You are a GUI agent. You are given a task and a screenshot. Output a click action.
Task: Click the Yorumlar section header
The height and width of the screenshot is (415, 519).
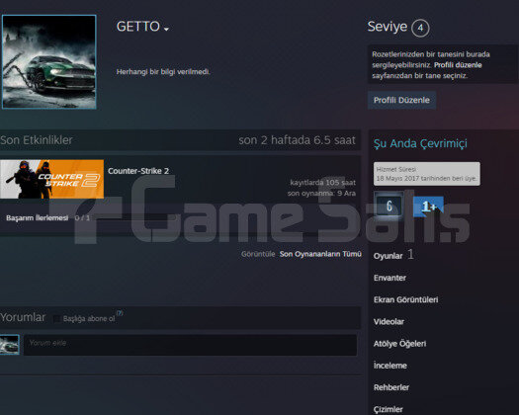23,317
